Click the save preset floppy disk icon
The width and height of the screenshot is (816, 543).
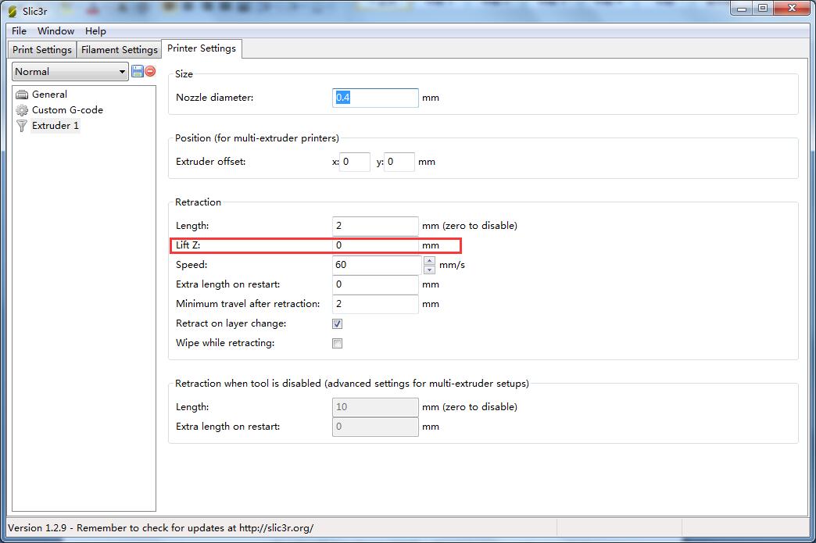click(x=138, y=71)
